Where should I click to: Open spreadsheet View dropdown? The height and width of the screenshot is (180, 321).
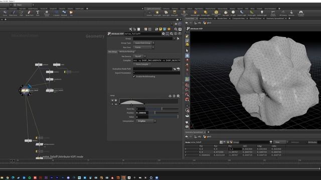tap(281, 142)
